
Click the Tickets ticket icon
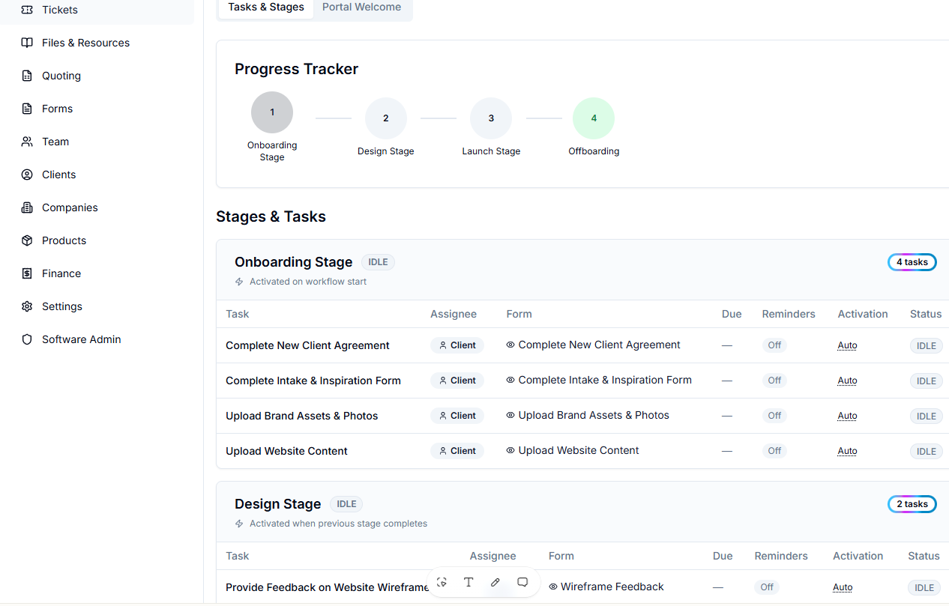[x=27, y=10]
